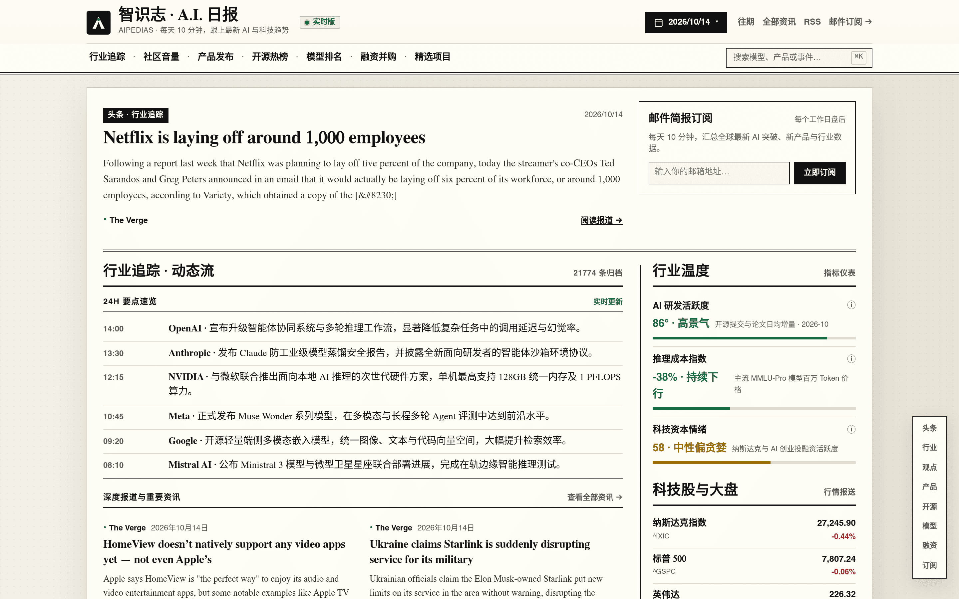Jump to 订阅 in side navigation
Screen dimensions: 959x599
pos(929,565)
